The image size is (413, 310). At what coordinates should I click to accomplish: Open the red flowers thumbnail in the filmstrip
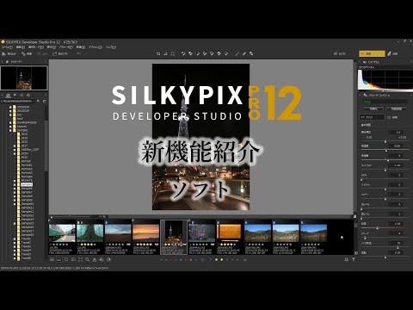tap(201, 233)
